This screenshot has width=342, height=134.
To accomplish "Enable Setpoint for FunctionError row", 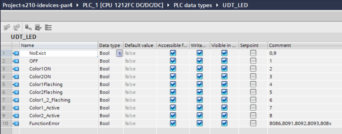I will [x=253, y=123].
